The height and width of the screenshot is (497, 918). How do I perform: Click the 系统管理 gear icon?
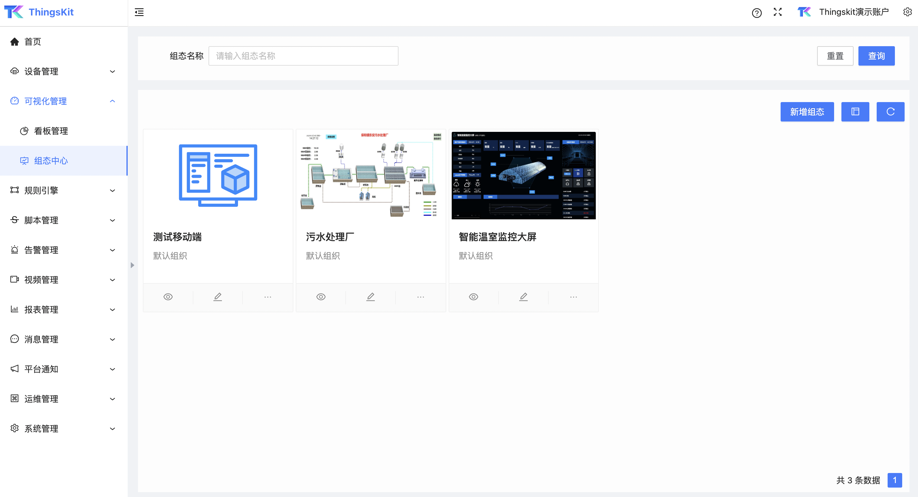pos(15,428)
